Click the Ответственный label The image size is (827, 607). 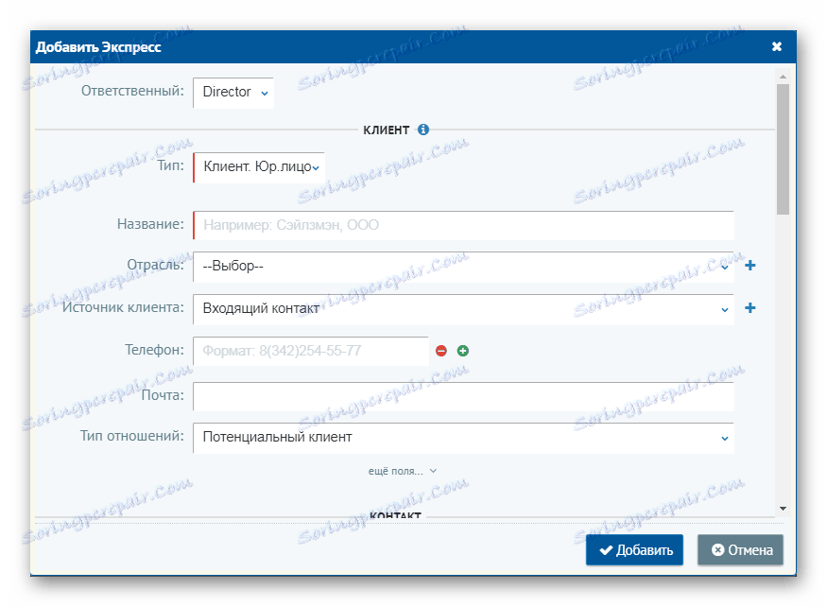point(132,91)
